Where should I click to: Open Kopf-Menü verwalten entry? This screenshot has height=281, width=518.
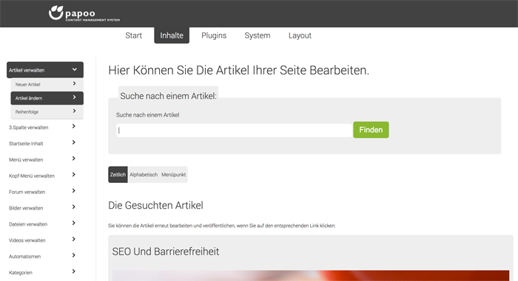[32, 176]
